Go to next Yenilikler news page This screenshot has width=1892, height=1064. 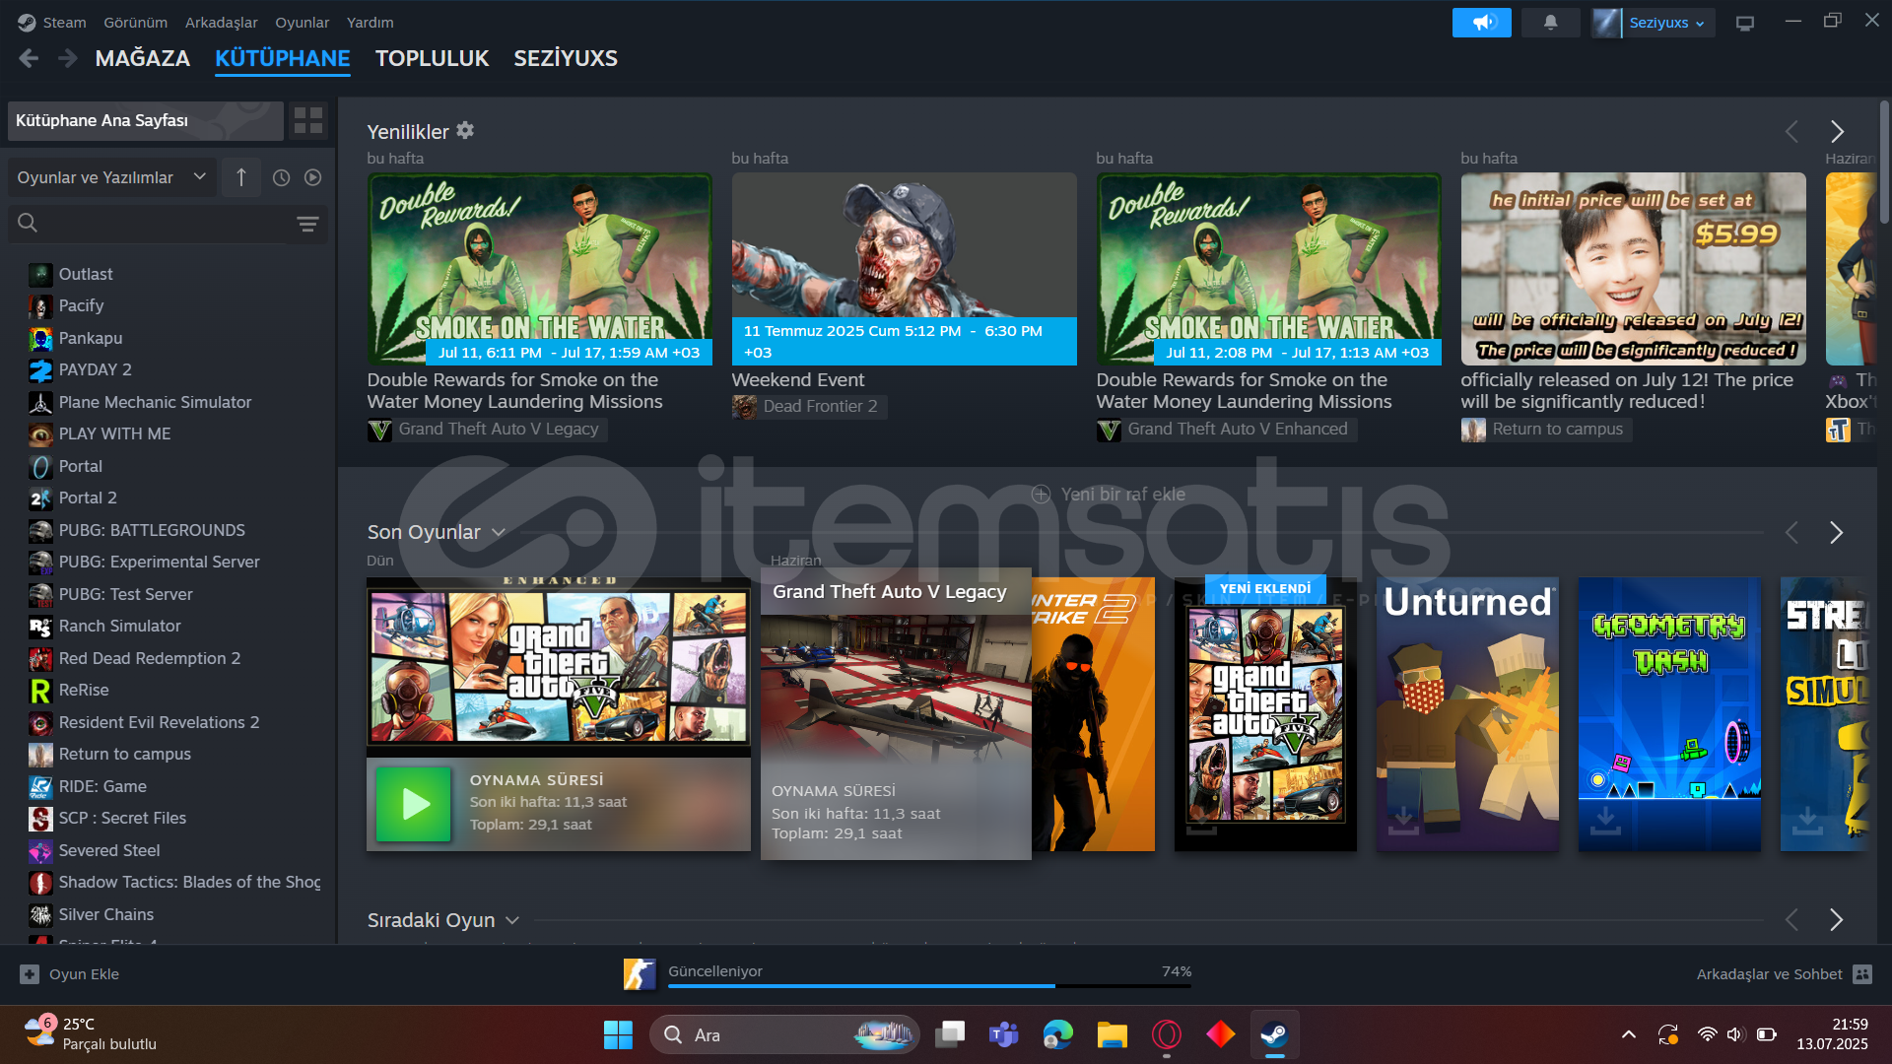(x=1837, y=131)
